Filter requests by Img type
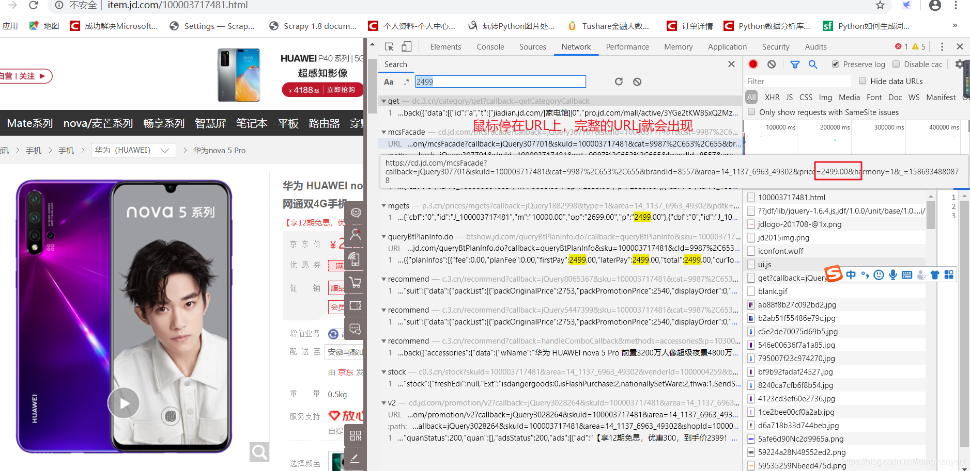The width and height of the screenshot is (970, 471). point(825,97)
